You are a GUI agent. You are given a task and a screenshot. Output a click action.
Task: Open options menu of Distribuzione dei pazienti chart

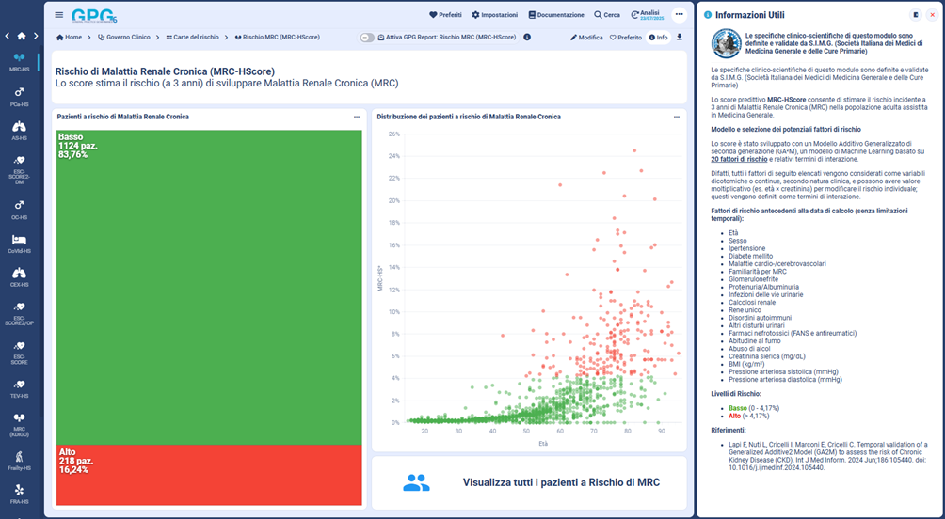[678, 117]
